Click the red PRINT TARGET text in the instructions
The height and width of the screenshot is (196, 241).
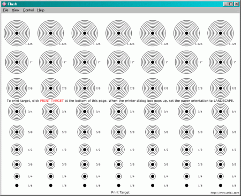52,101
